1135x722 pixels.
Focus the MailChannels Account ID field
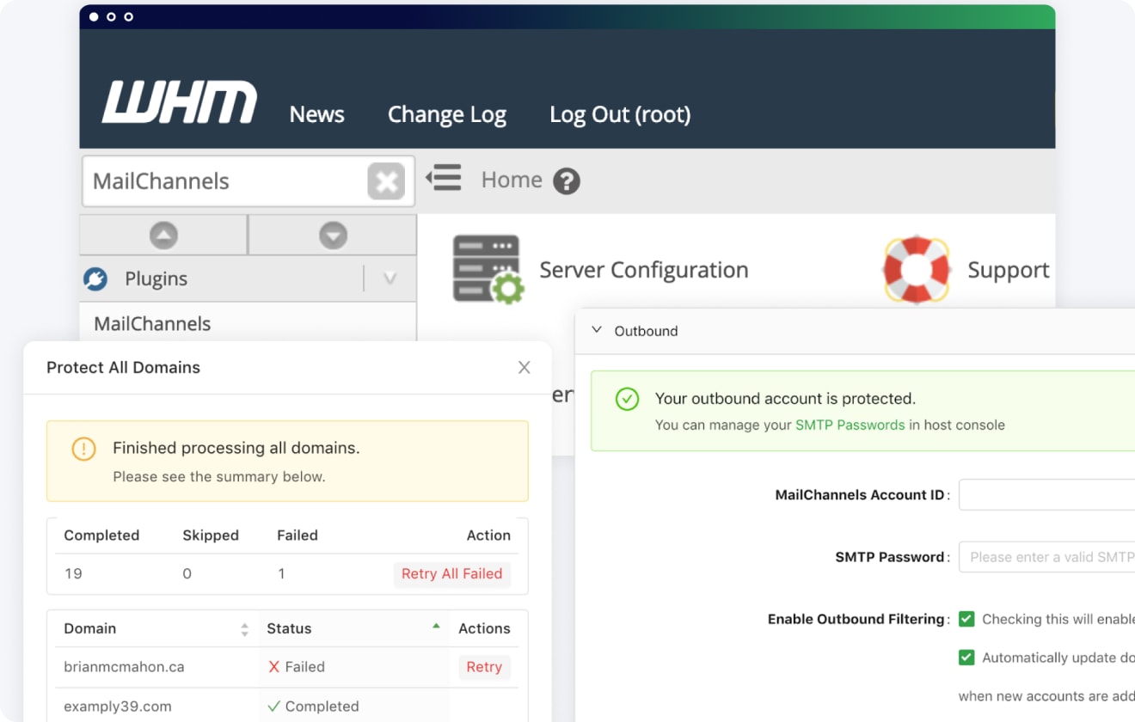(1047, 495)
